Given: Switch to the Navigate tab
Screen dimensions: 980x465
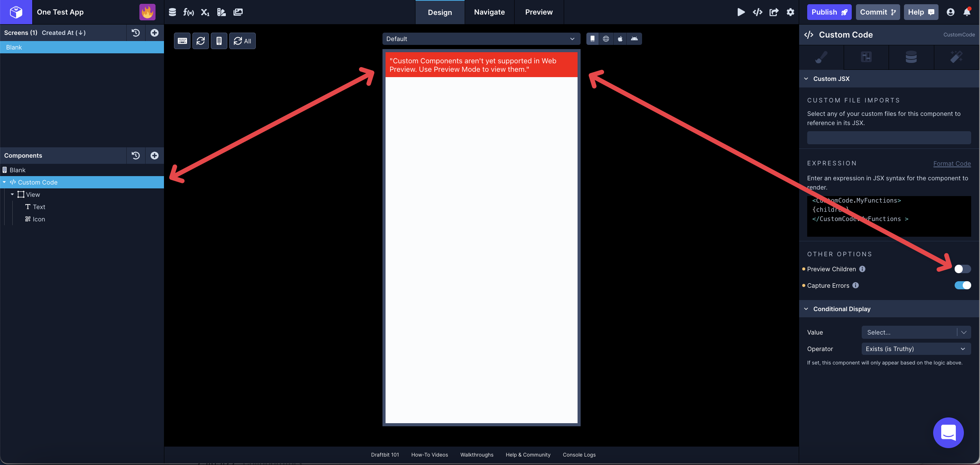Looking at the screenshot, I should [x=489, y=12].
